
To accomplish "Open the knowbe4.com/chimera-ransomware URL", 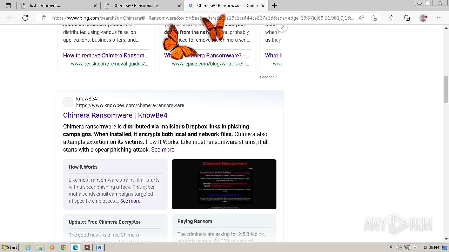I will [x=130, y=105].
